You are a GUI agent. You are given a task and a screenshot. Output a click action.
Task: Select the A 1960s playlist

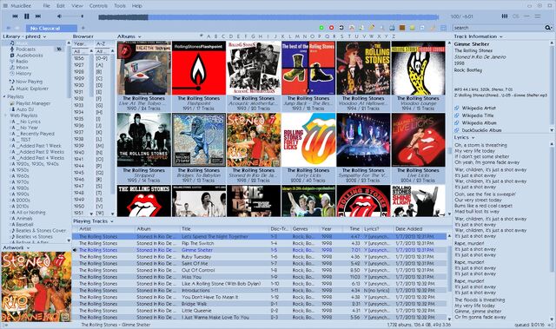(21, 176)
